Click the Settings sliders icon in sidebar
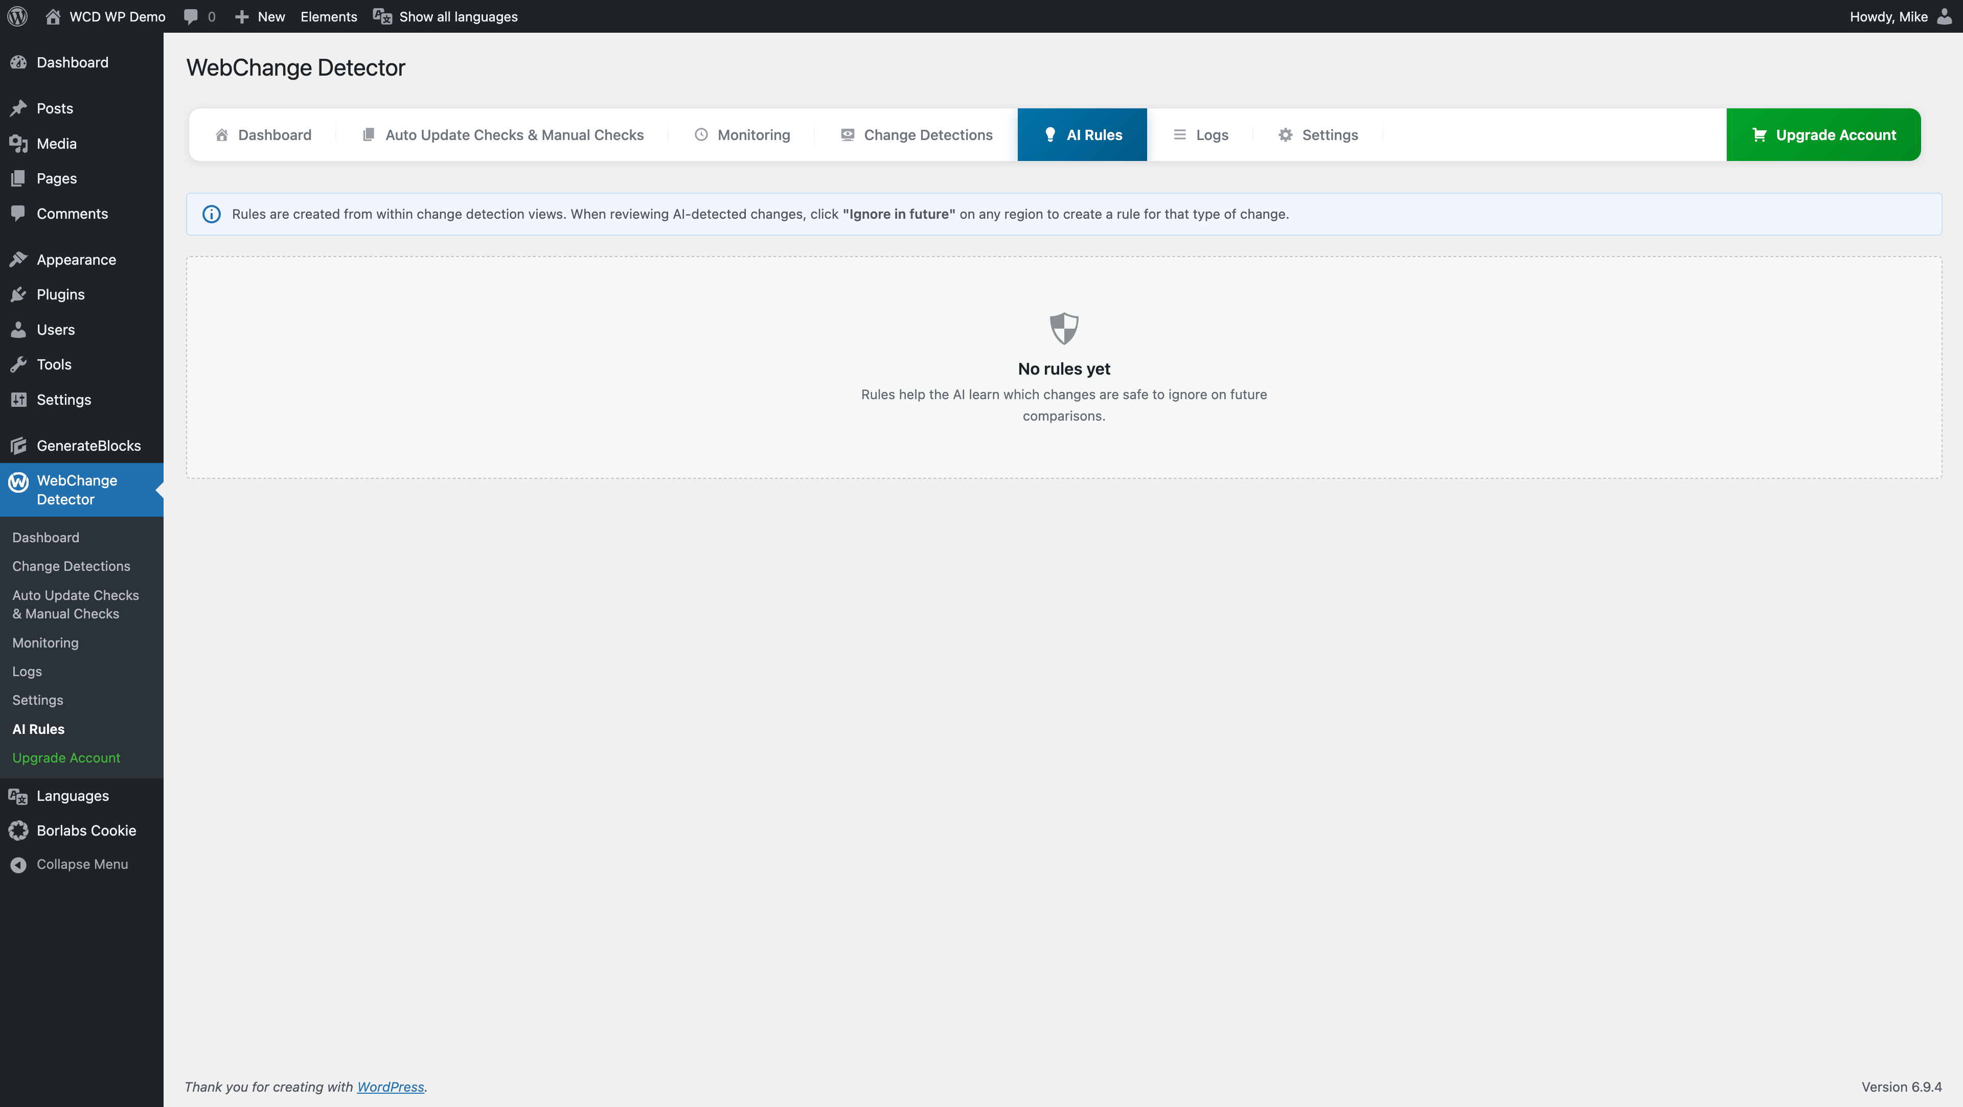Image resolution: width=1963 pixels, height=1107 pixels. (18, 399)
